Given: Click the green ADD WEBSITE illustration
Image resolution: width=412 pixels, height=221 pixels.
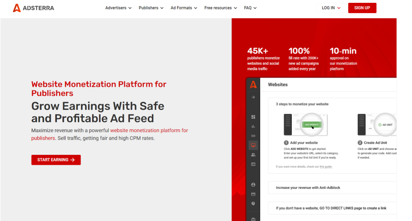Looking at the screenshot, I should [x=311, y=125].
